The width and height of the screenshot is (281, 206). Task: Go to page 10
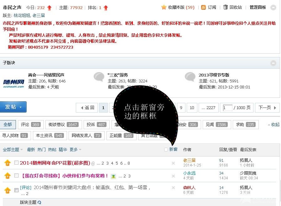pos(192,108)
